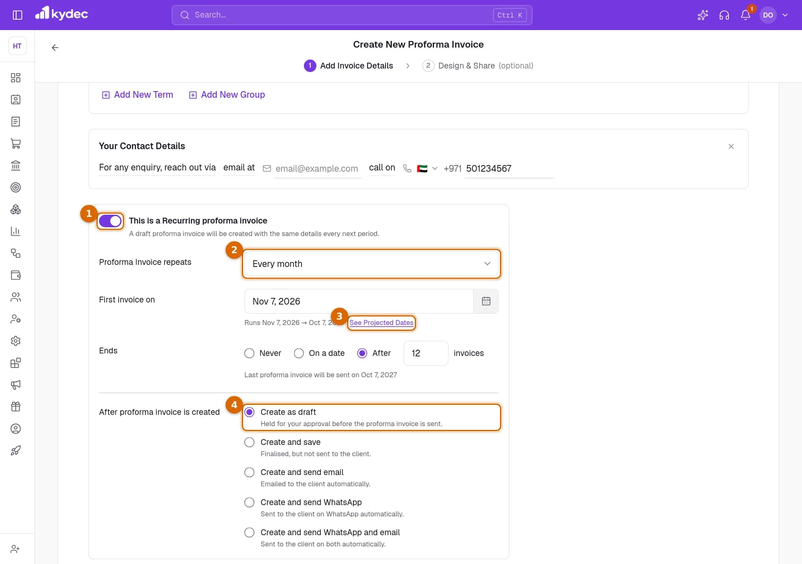This screenshot has height=564, width=802.
Task: Open the apps add-on sidebar icon
Action: [15, 363]
